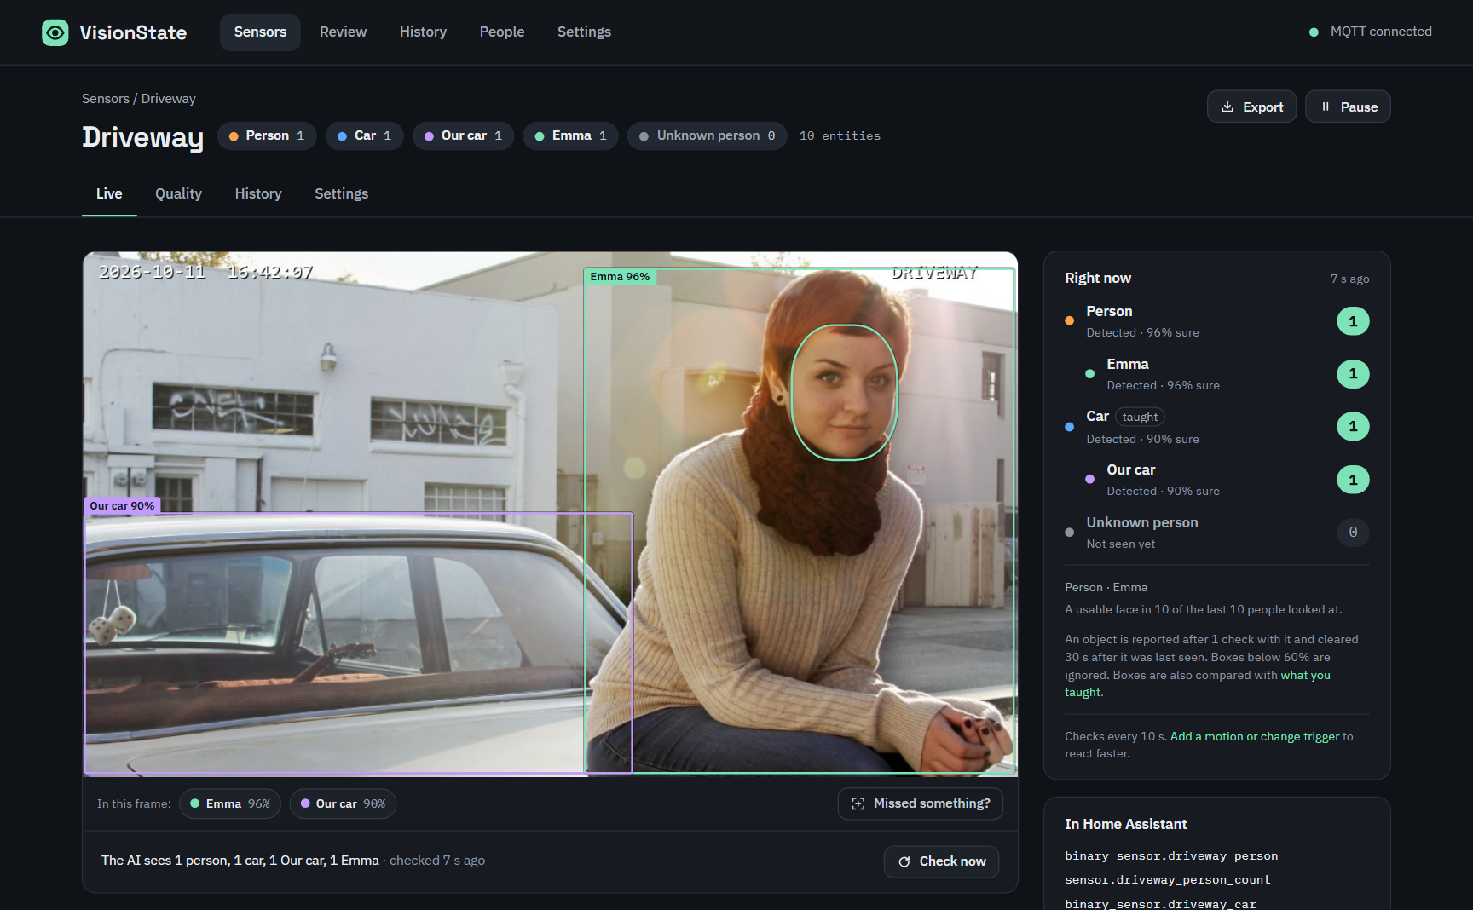Click the Emma 96% frame chip

(x=230, y=803)
